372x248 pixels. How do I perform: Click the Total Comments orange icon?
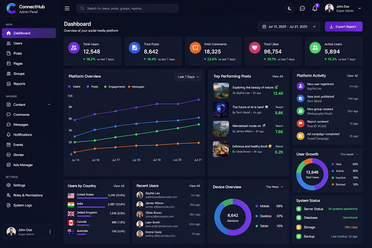coord(195,48)
